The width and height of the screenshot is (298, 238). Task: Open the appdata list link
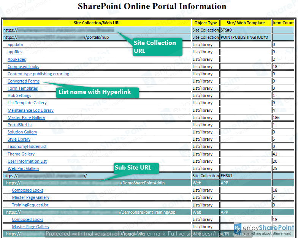pos(15,45)
